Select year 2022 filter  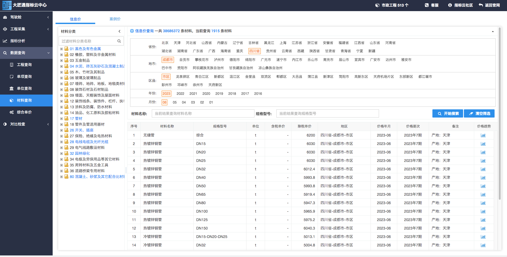[x=180, y=94]
